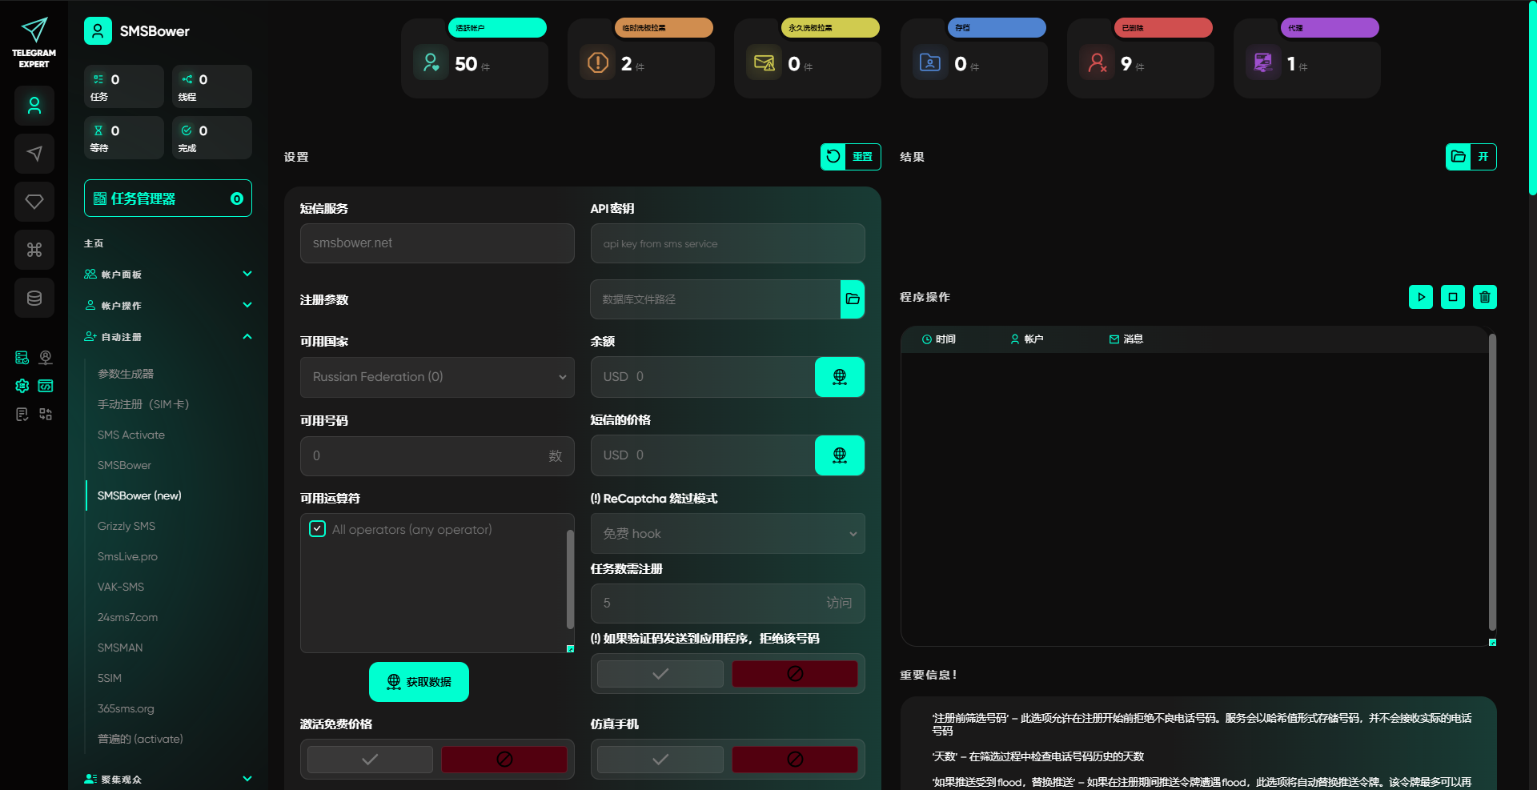Select Grizzly SMS in the menu
Image resolution: width=1537 pixels, height=790 pixels.
click(x=126, y=526)
